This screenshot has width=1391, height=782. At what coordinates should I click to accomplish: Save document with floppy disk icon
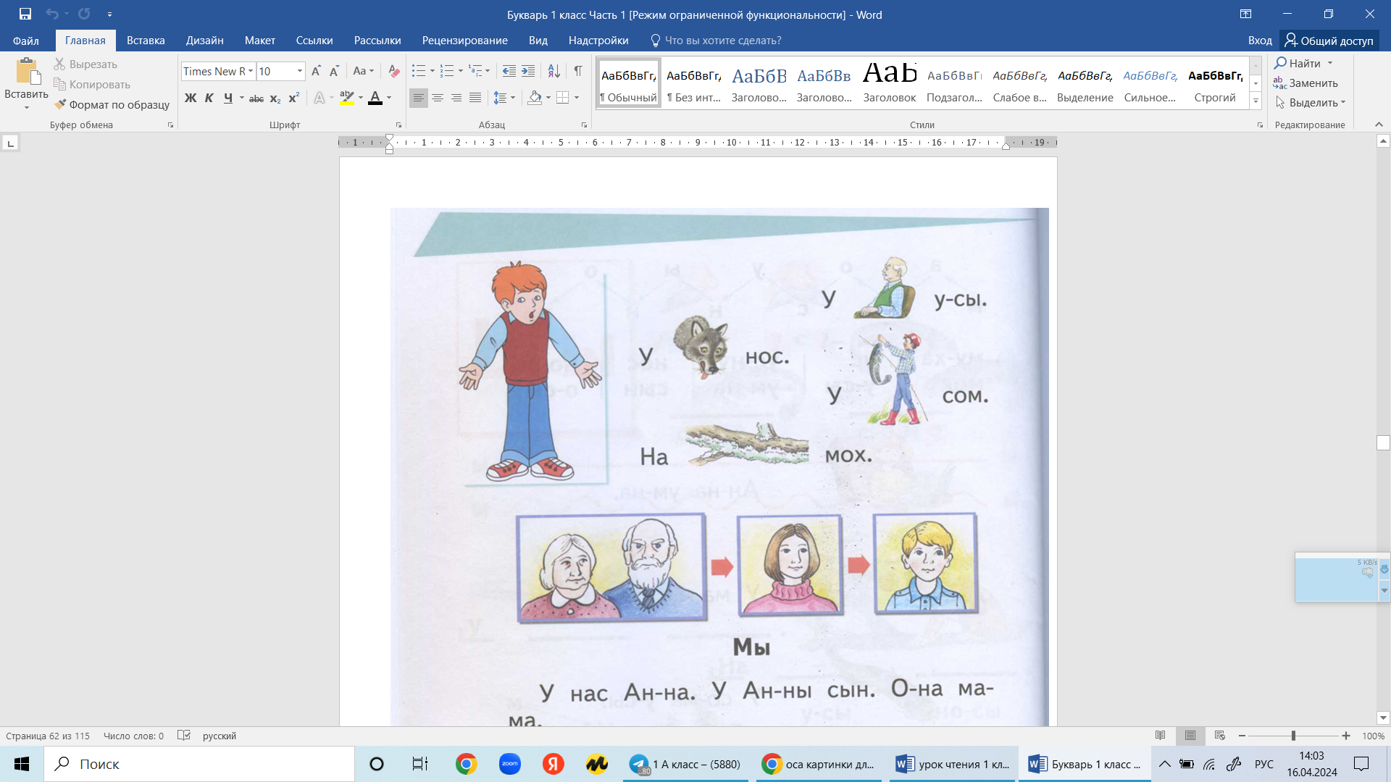click(x=25, y=14)
